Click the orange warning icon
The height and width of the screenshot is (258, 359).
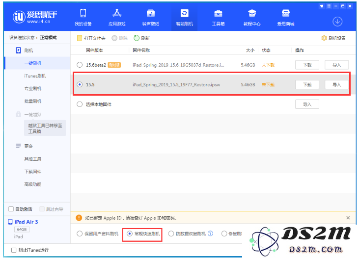point(79,218)
